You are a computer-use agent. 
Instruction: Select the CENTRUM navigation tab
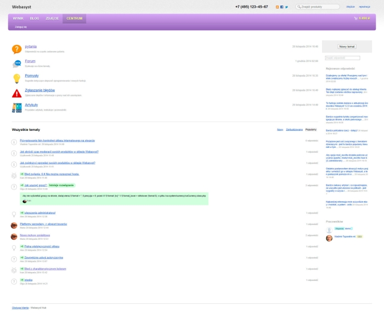pyautogui.click(x=74, y=18)
